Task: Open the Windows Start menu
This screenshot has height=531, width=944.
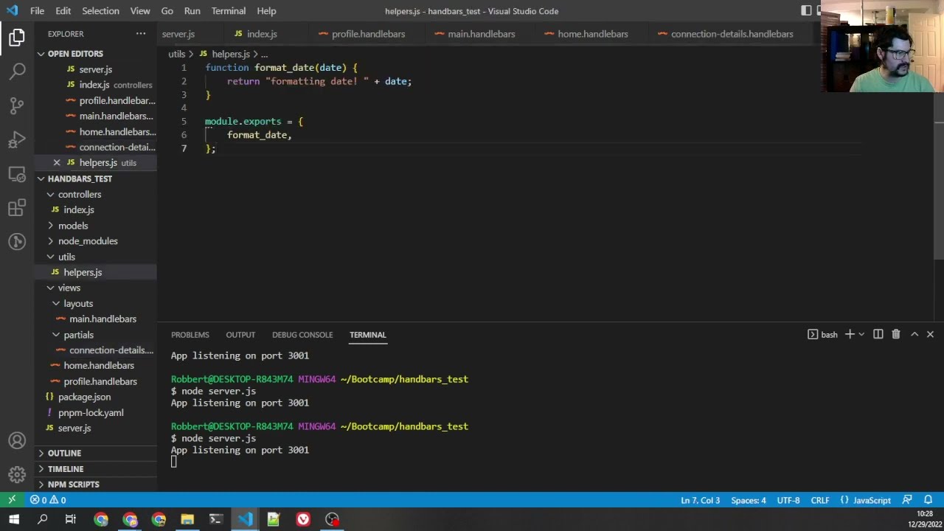Action: pyautogui.click(x=14, y=519)
